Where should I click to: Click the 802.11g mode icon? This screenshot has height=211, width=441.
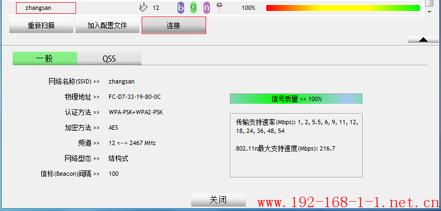(193, 8)
